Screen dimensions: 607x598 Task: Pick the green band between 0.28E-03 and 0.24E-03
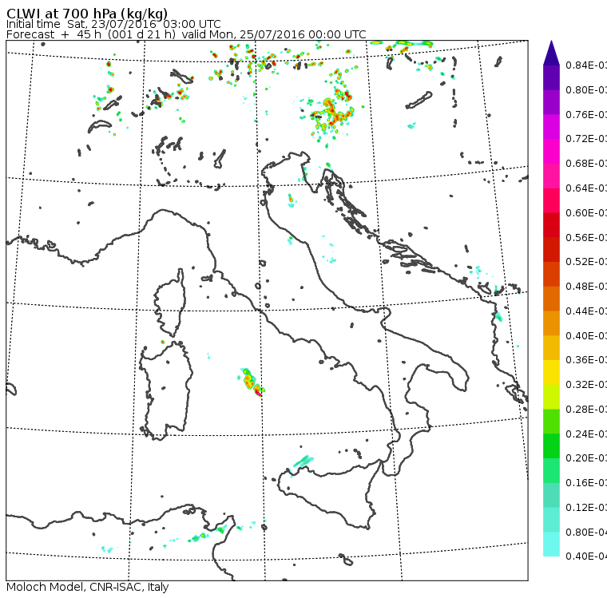tap(551, 422)
